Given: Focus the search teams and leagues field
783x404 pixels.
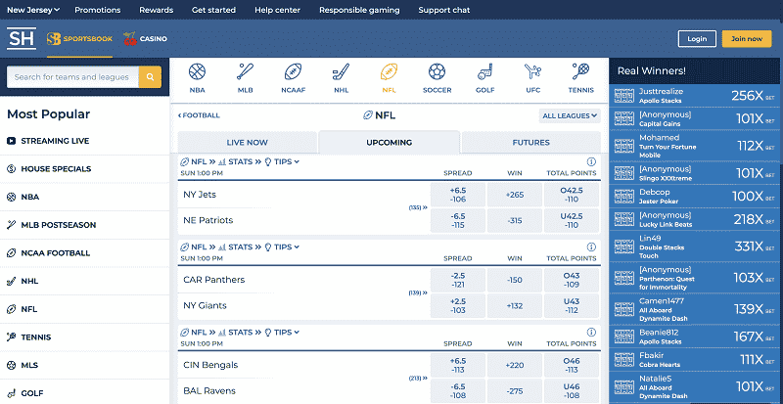Looking at the screenshot, I should 72,77.
